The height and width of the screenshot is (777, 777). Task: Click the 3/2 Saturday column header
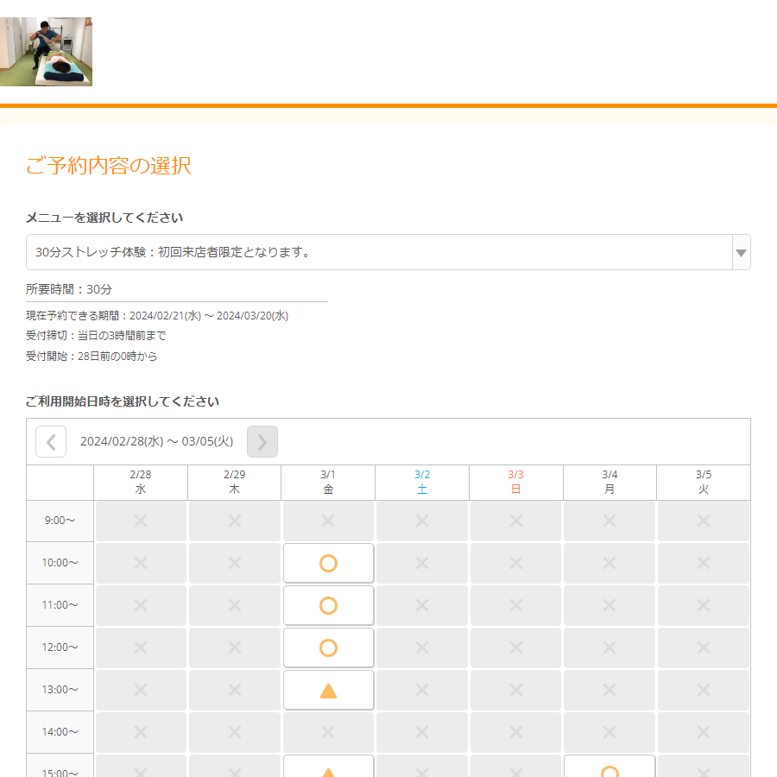click(x=422, y=482)
